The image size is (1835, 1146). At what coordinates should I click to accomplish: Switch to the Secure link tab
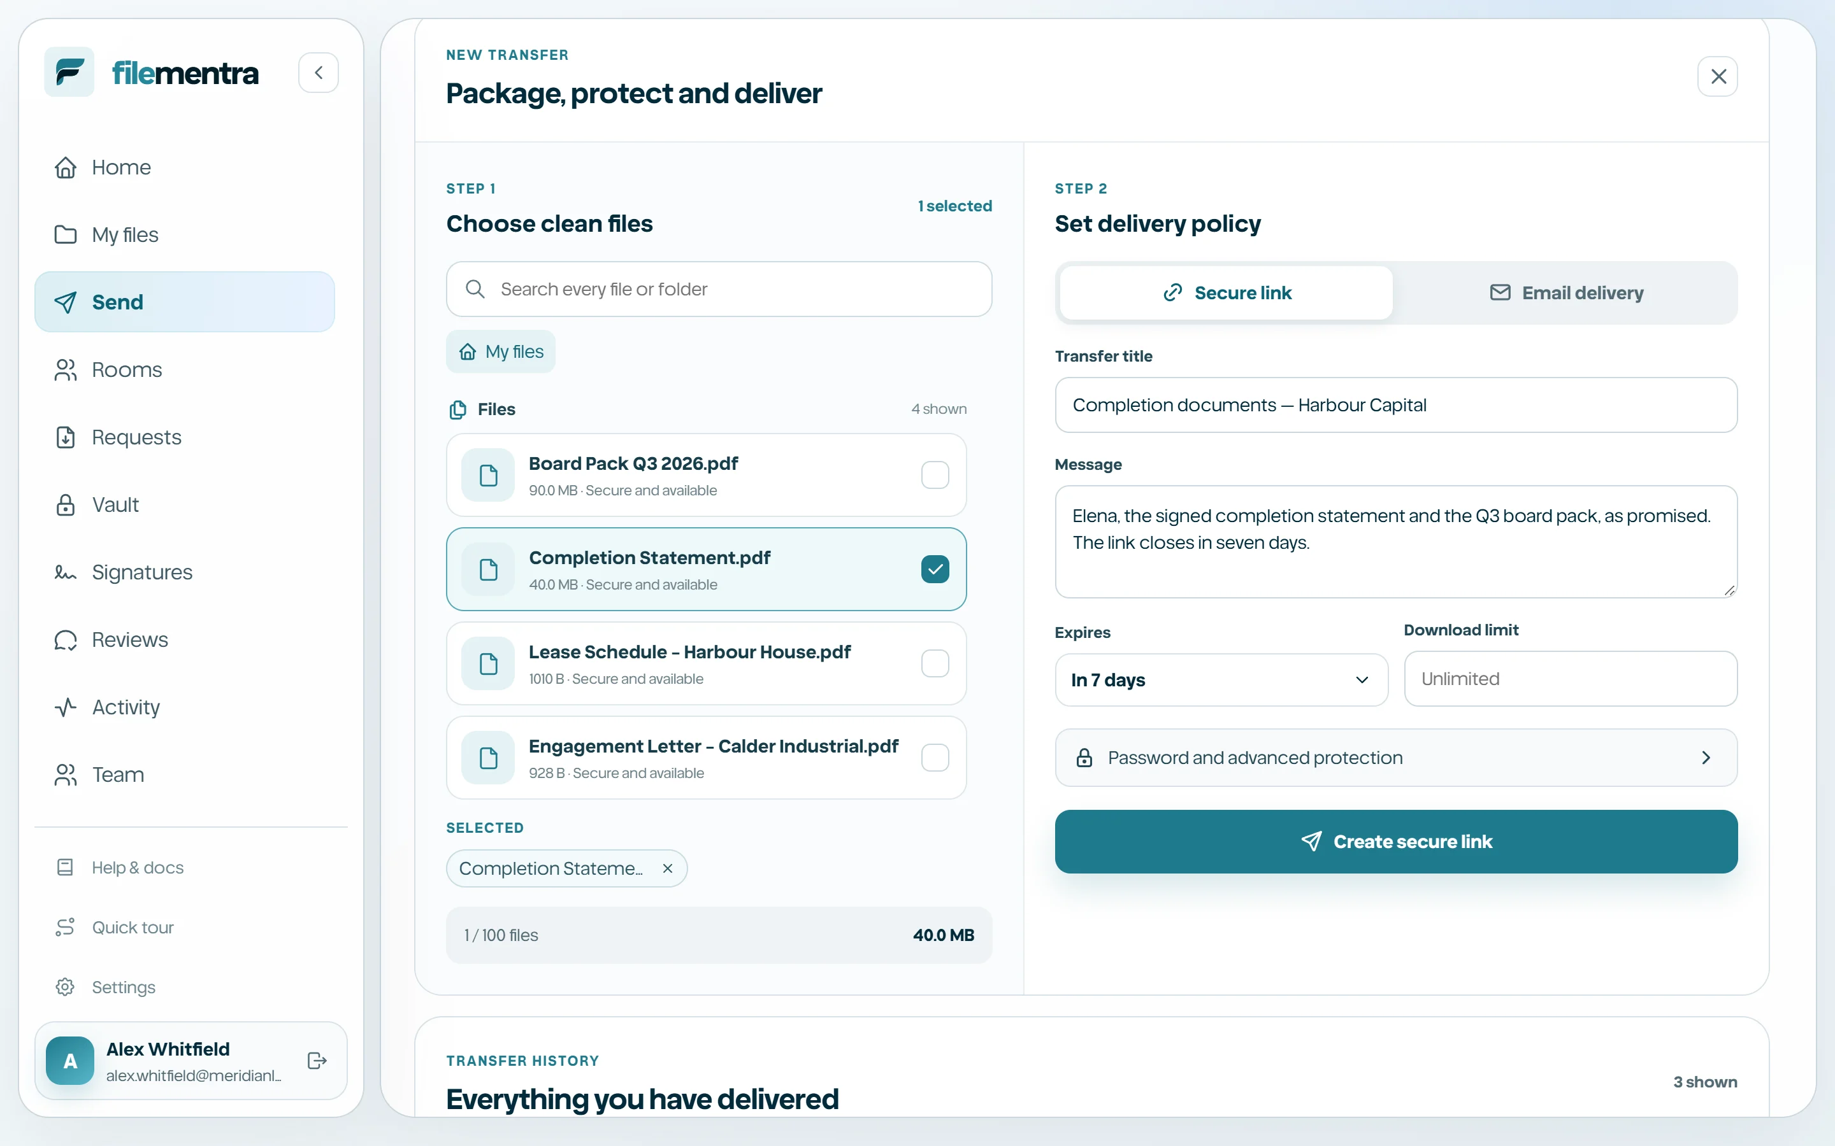coord(1226,293)
